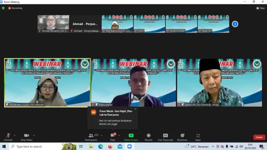This screenshot has height=150, width=267.
Task: Expand the arrow next to Chat
Action: tap(119, 136)
